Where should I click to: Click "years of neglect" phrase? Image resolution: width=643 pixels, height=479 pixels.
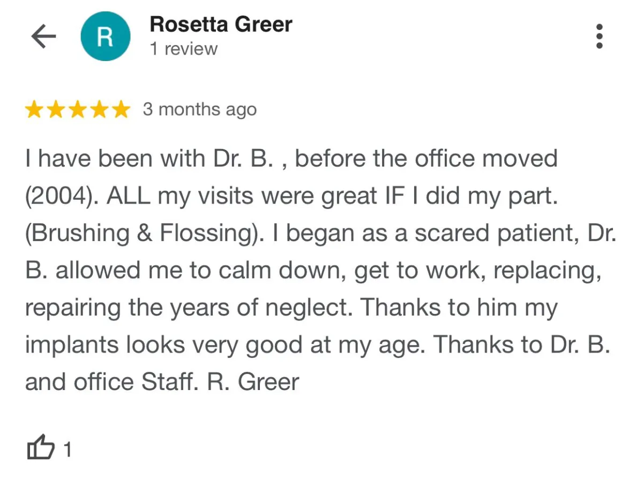[274, 308]
